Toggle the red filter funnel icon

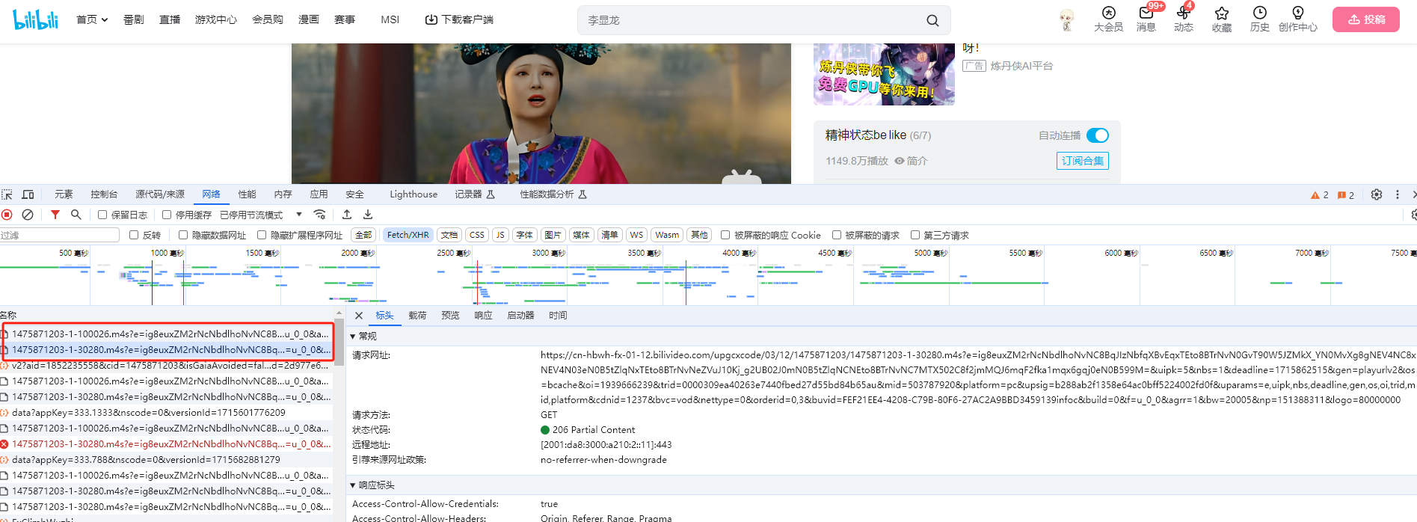click(55, 215)
